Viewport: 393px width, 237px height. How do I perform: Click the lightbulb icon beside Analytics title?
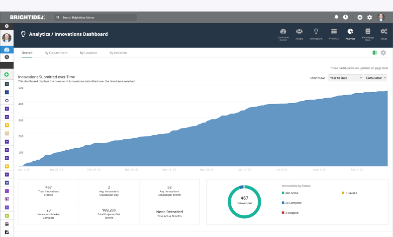point(23,34)
